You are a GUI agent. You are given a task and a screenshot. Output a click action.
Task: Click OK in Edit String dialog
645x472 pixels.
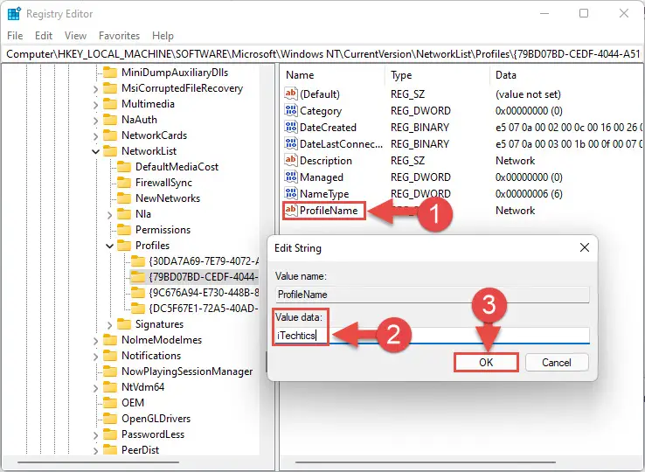(x=486, y=363)
